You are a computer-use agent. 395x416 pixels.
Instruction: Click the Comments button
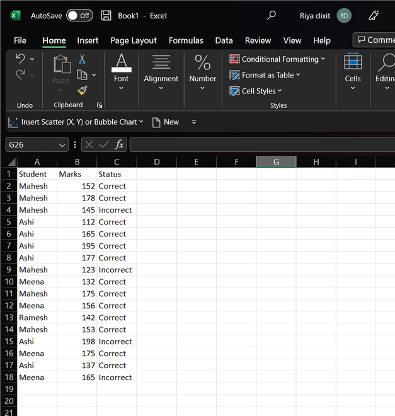click(x=375, y=40)
